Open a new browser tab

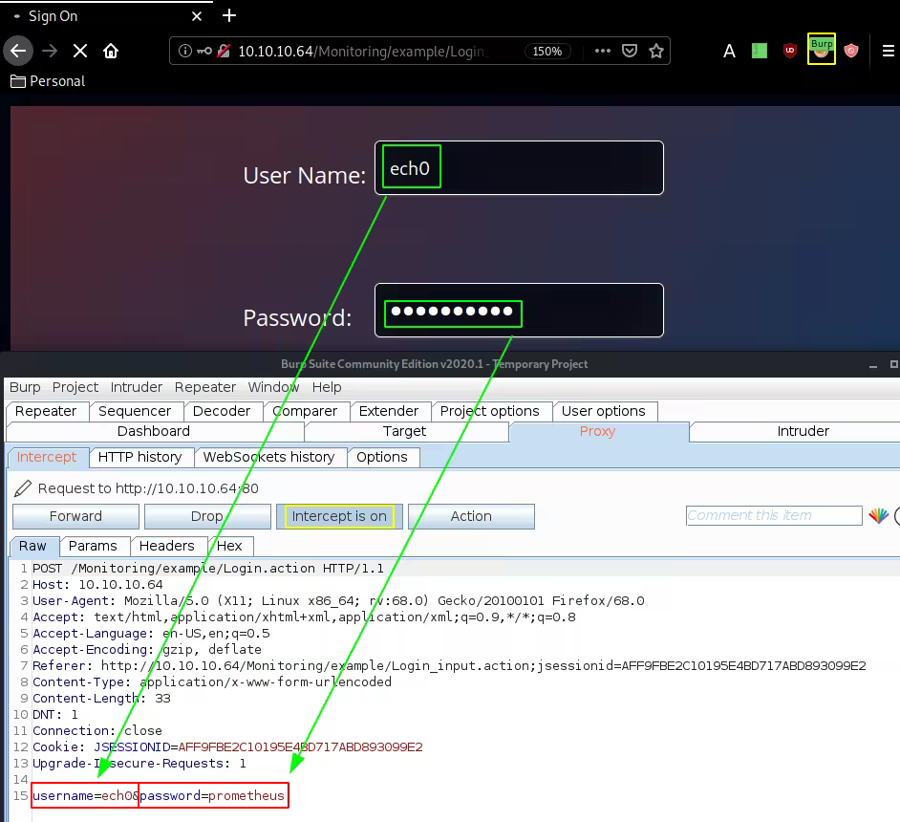click(x=229, y=16)
